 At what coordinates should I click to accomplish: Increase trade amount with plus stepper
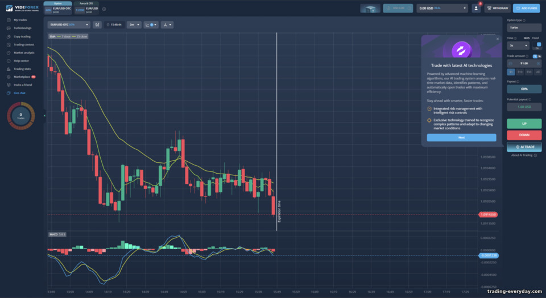coord(539,64)
